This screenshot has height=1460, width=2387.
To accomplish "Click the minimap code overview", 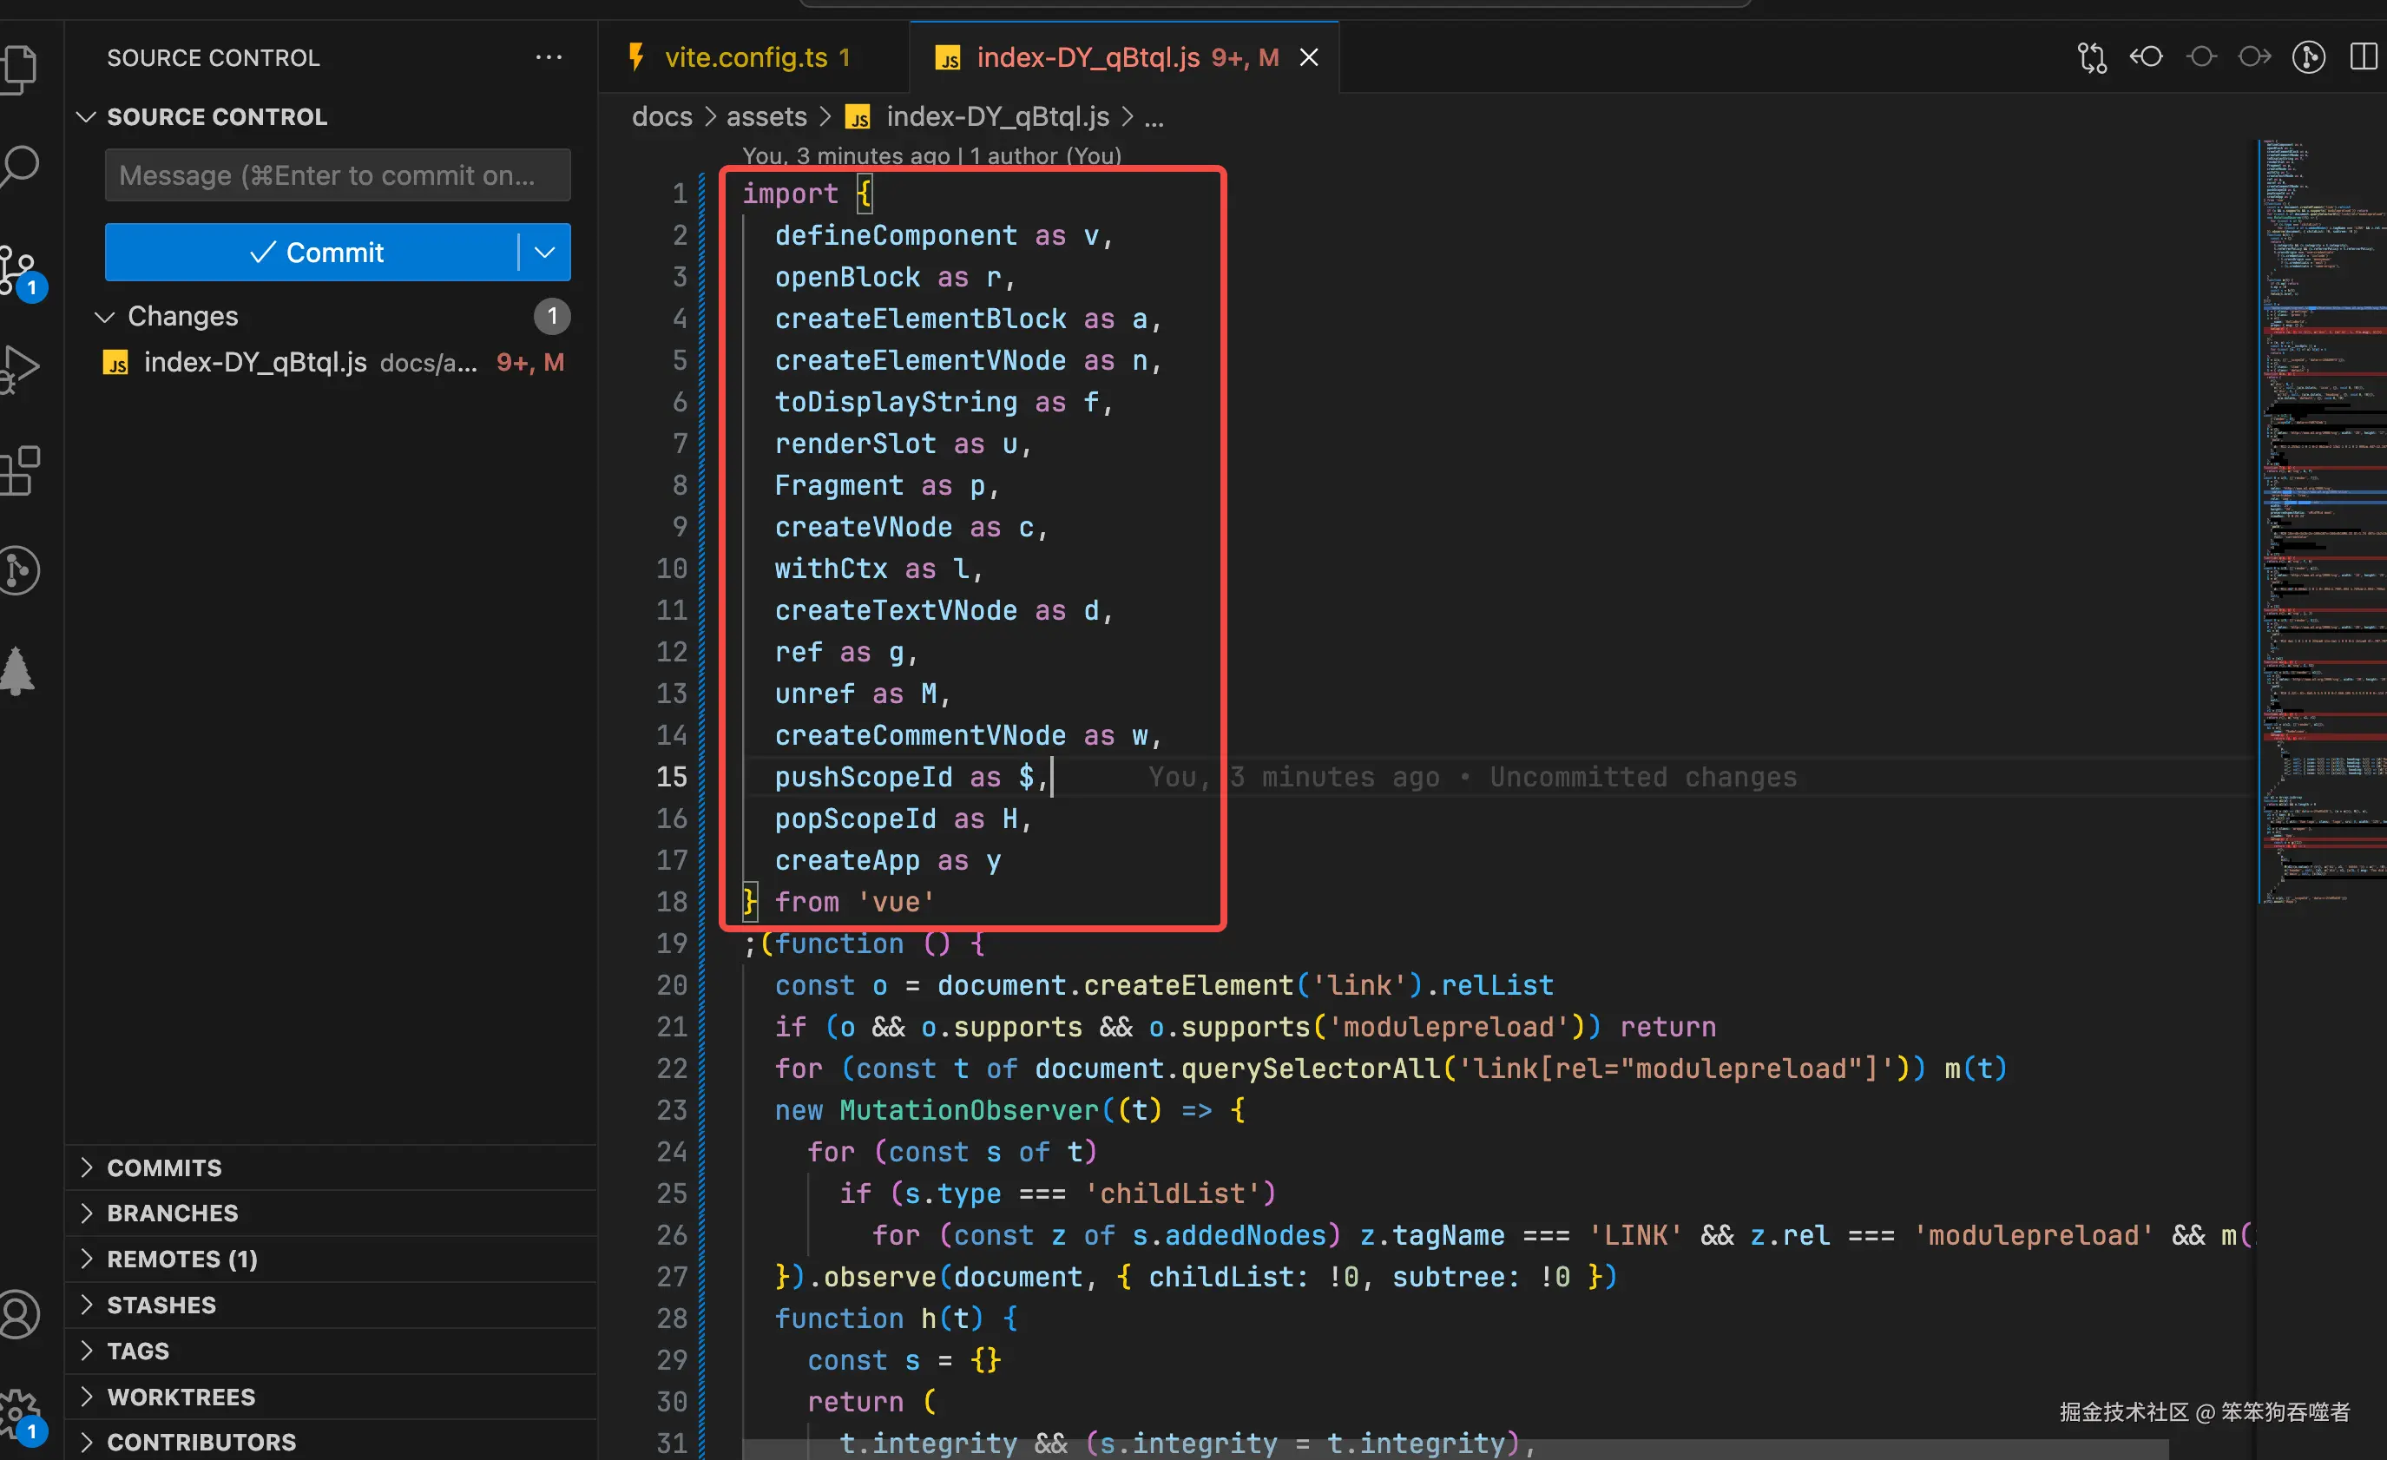I will click(2322, 523).
